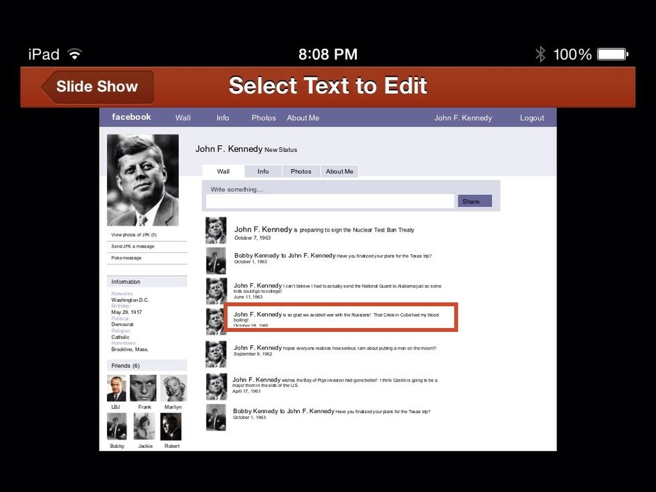This screenshot has width=656, height=492.
Task: Click View photos of JFK link
Action: point(134,235)
